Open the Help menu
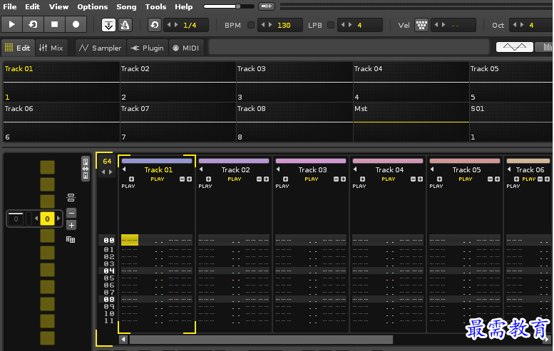This screenshot has height=351, width=554. [184, 6]
